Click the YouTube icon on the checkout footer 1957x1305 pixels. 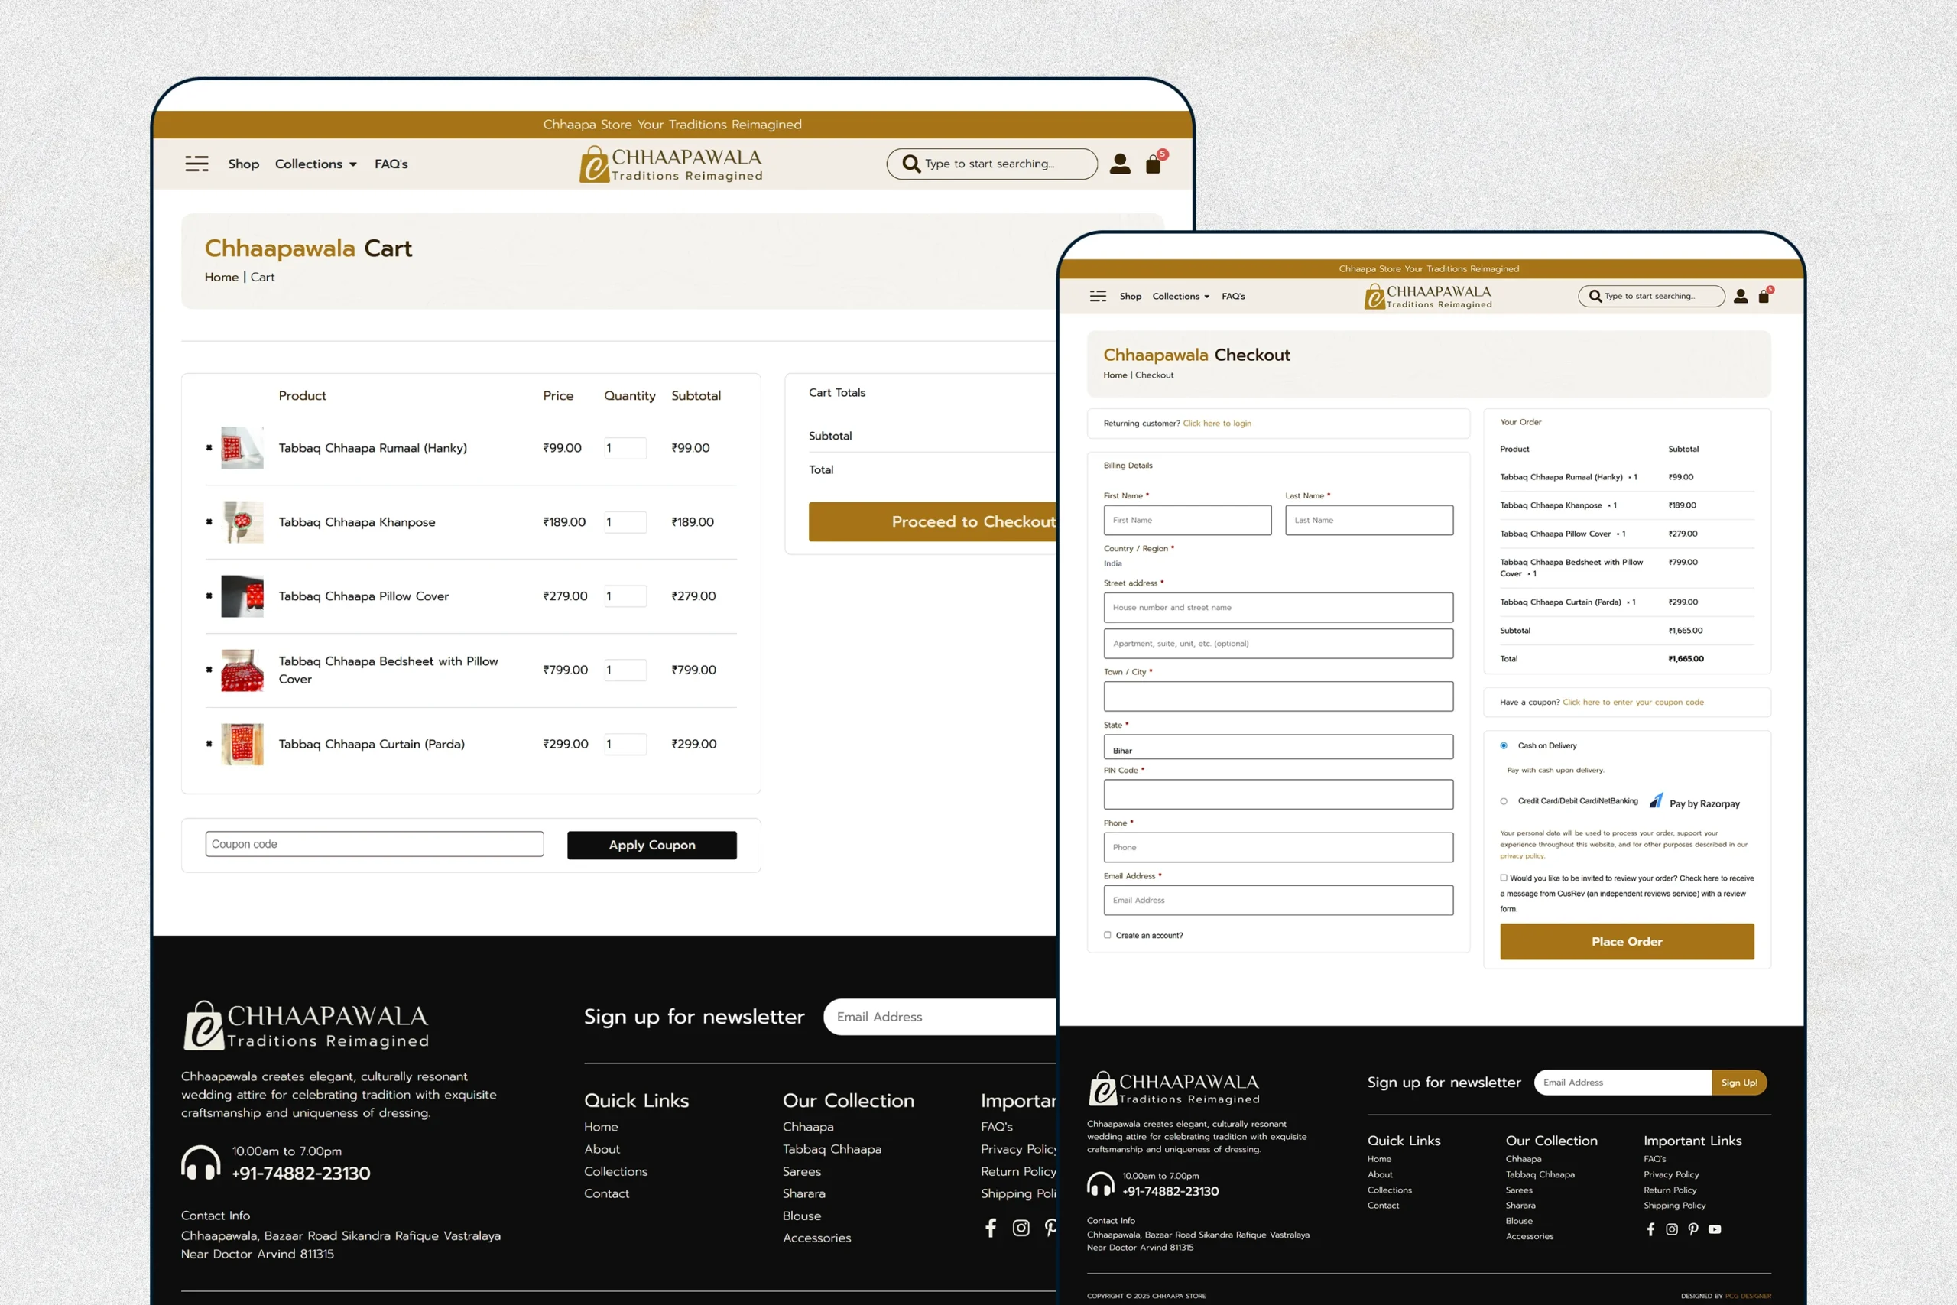(1715, 1229)
